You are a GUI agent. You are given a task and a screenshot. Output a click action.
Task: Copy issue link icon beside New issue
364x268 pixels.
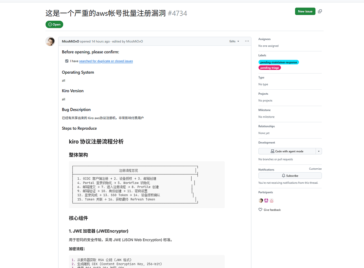click(x=320, y=11)
